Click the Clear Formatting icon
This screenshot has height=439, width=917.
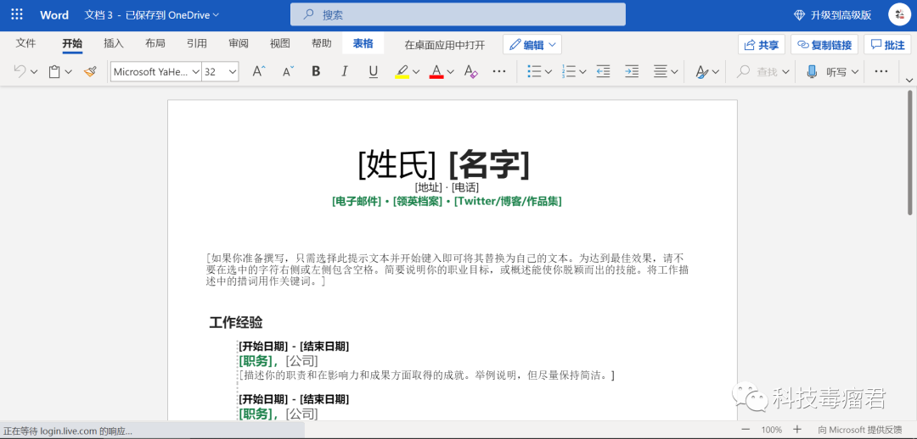click(x=470, y=71)
